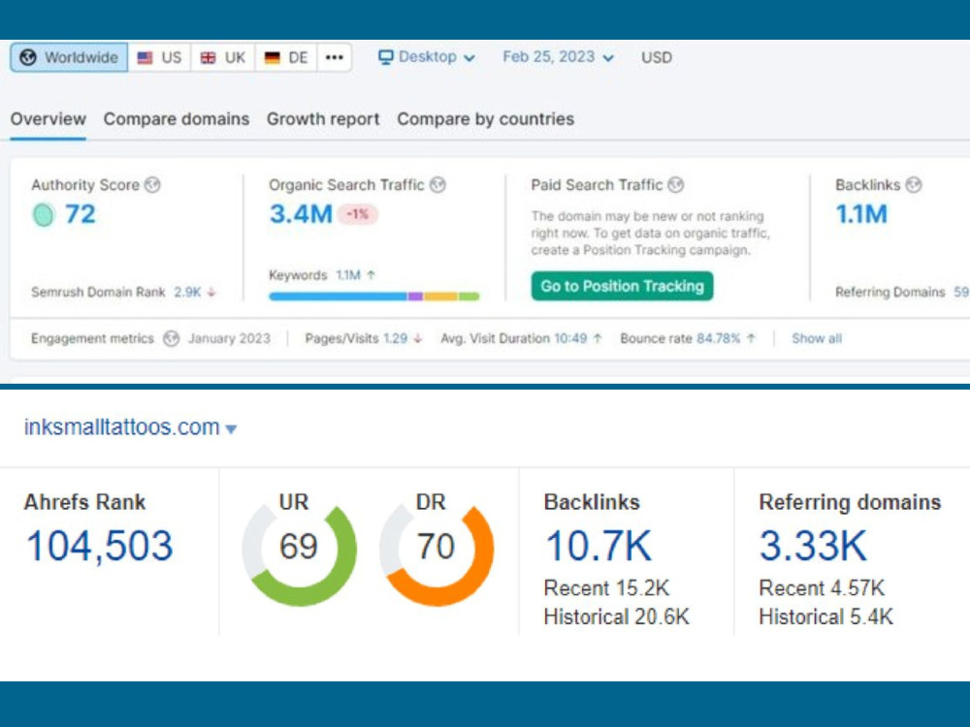Click Keywords value 1.1M
The width and height of the screenshot is (970, 727).
tap(348, 275)
